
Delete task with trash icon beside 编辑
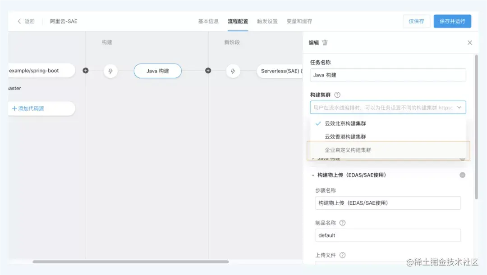[x=325, y=42]
